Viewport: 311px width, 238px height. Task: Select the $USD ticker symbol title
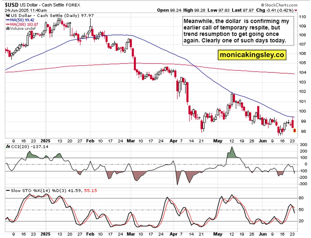click(11, 5)
